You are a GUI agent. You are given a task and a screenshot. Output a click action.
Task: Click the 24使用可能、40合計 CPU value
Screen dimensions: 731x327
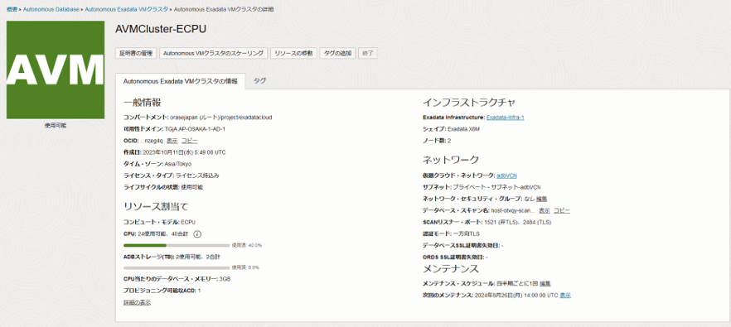[163, 233]
